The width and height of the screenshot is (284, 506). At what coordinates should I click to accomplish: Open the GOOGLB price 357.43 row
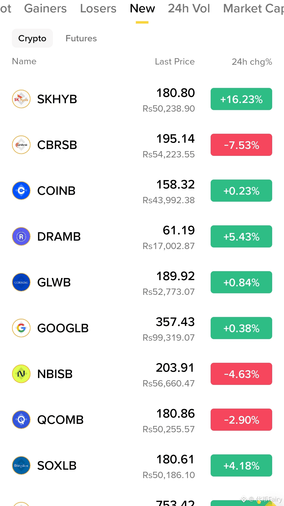[x=142, y=328]
